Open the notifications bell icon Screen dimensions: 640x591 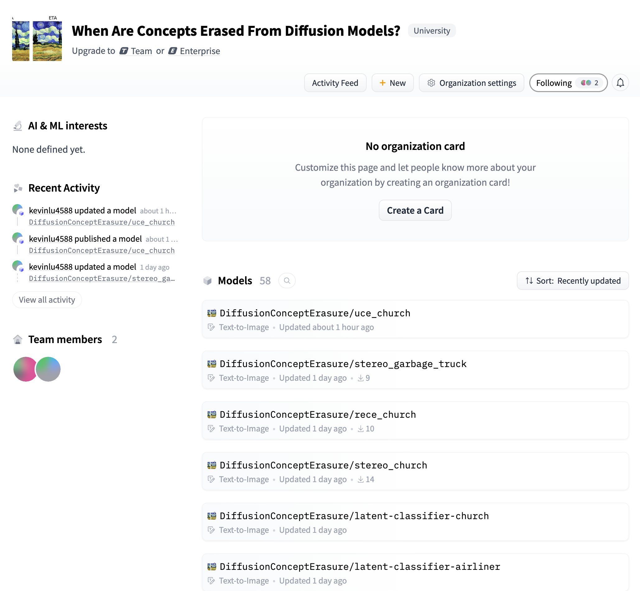pyautogui.click(x=620, y=83)
